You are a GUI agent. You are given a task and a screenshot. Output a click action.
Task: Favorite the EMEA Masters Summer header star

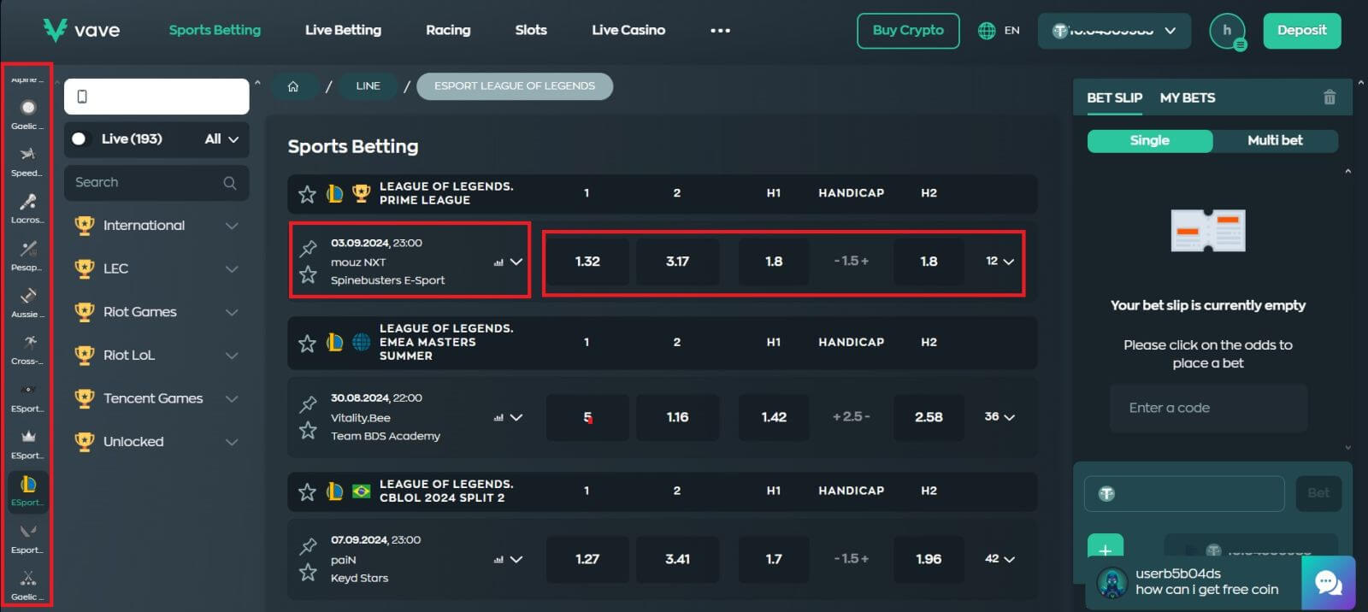pyautogui.click(x=307, y=344)
